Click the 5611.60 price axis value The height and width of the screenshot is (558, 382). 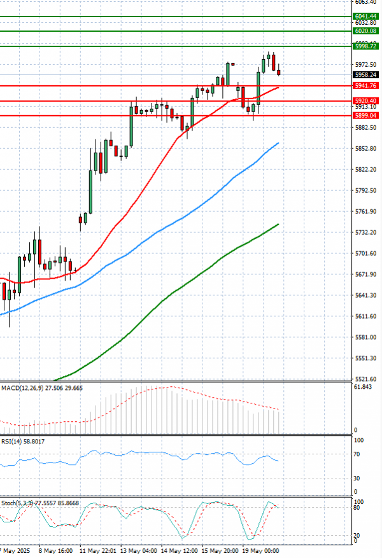coord(365,316)
